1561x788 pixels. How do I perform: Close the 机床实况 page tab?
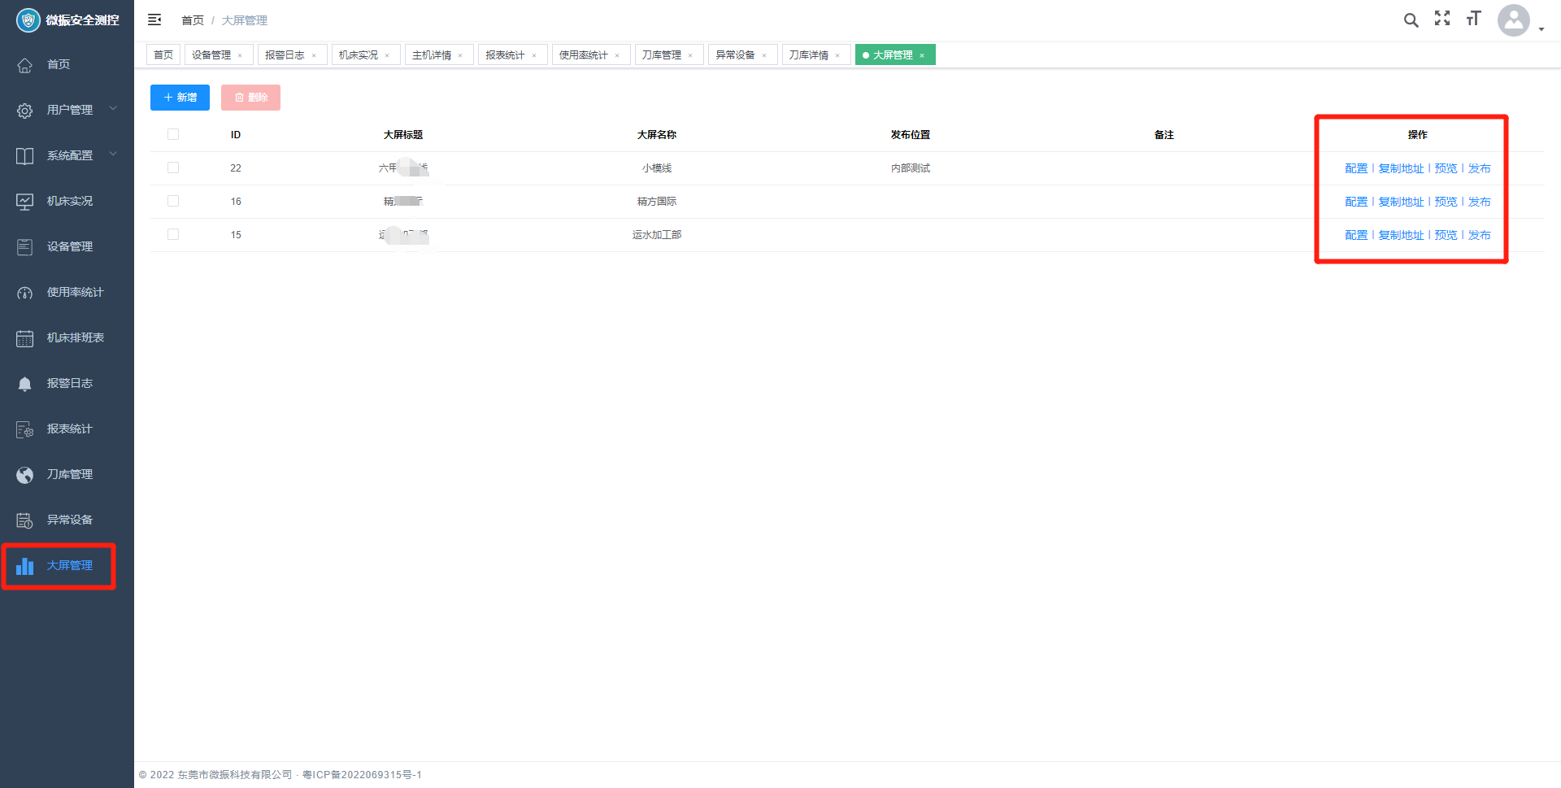387,55
